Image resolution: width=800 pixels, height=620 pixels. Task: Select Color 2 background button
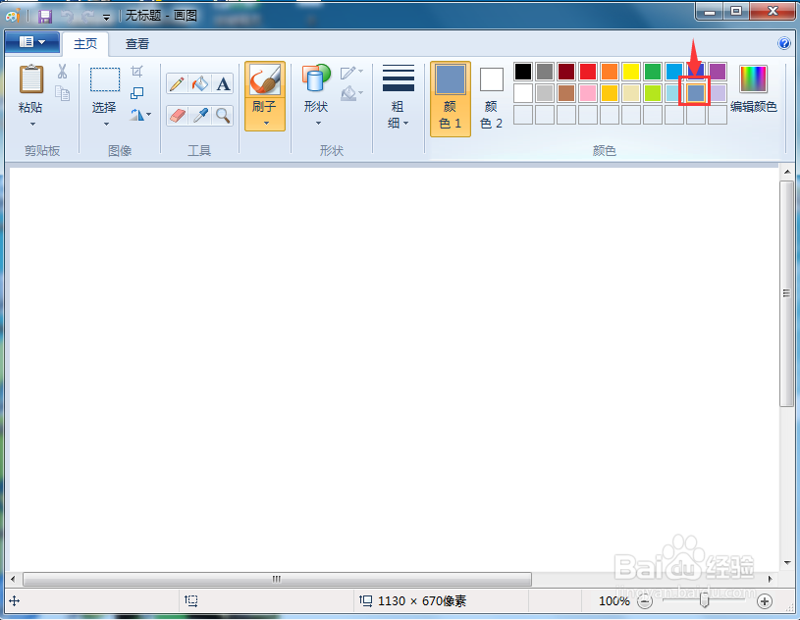pyautogui.click(x=492, y=99)
